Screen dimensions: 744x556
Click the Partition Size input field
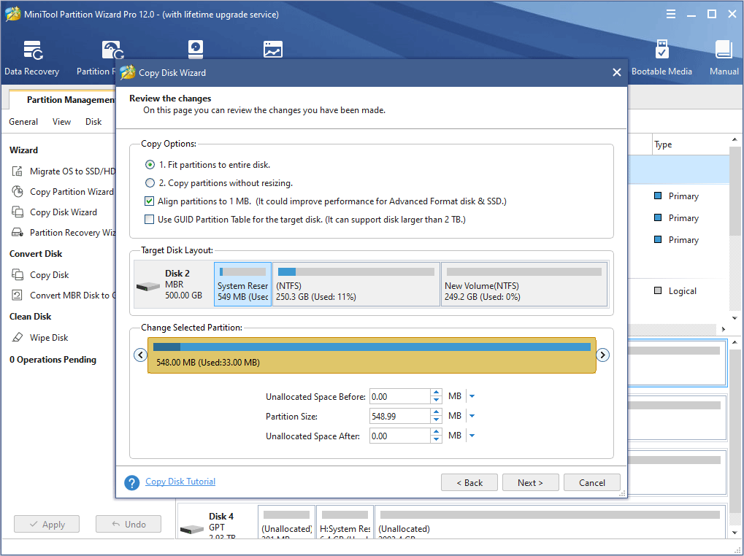(x=400, y=416)
